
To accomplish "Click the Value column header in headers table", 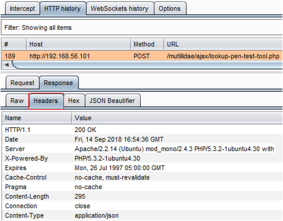I will click(177, 118).
